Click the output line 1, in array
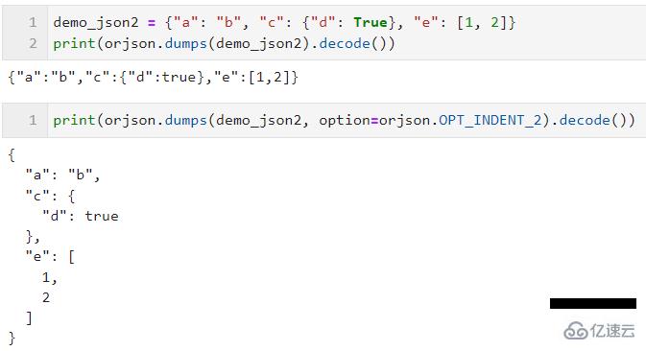 [x=50, y=278]
